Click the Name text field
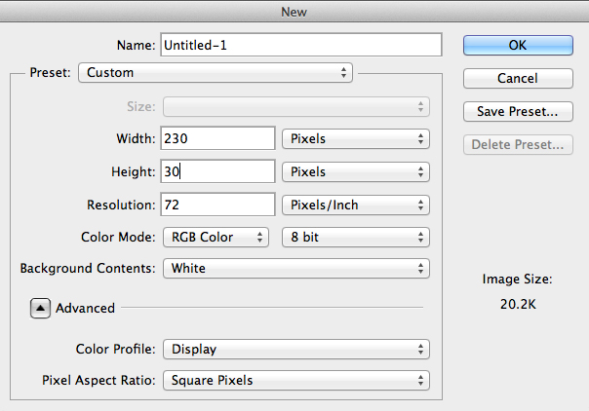Viewport: 589px width, 411px height. [x=300, y=45]
